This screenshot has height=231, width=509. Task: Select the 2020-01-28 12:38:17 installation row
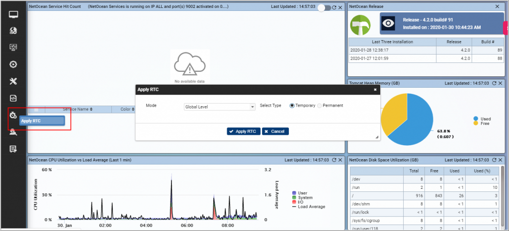pyautogui.click(x=426, y=50)
